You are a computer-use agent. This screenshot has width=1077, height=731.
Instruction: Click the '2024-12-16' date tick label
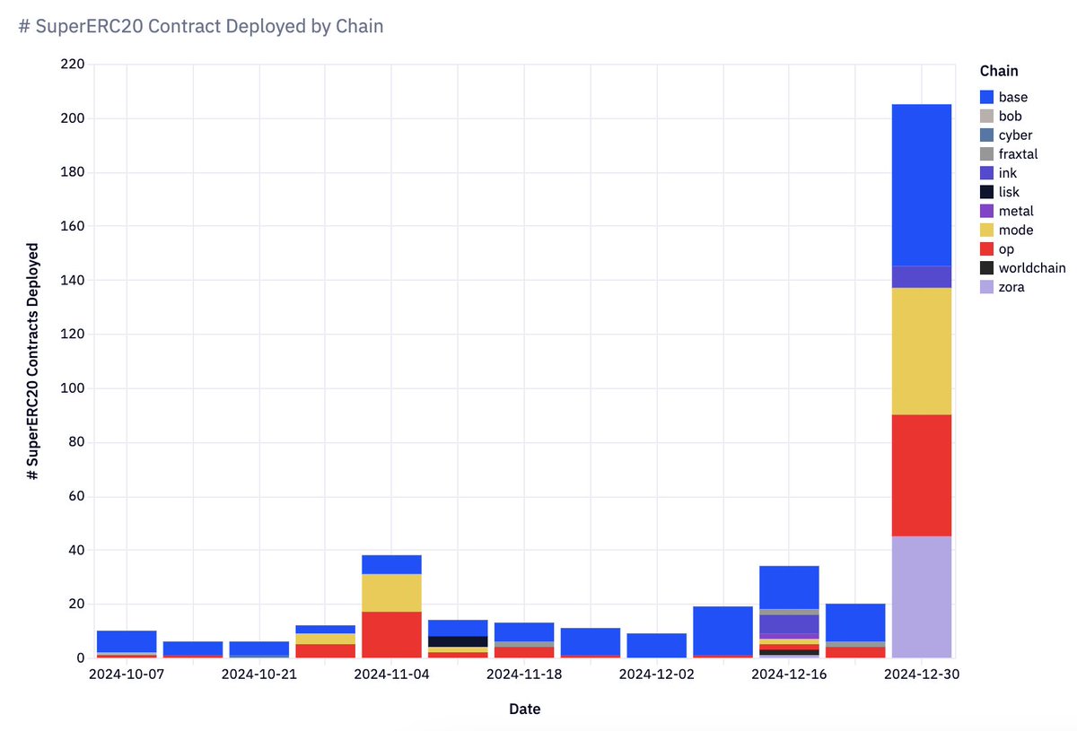[790, 674]
